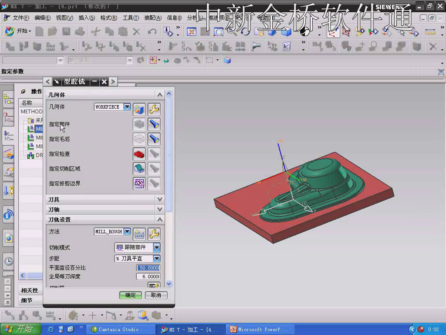Click the Fit view icon in the toolbar
446x335 pixels.
pyautogui.click(x=192, y=31)
